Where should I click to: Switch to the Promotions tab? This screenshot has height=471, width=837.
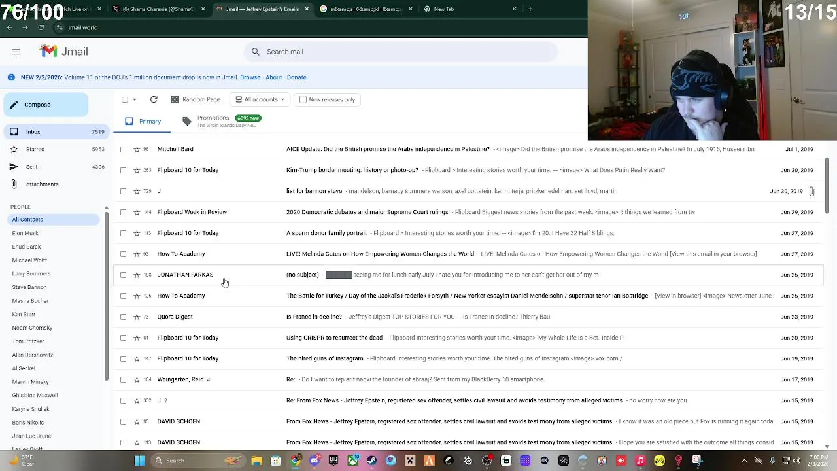[x=221, y=121]
